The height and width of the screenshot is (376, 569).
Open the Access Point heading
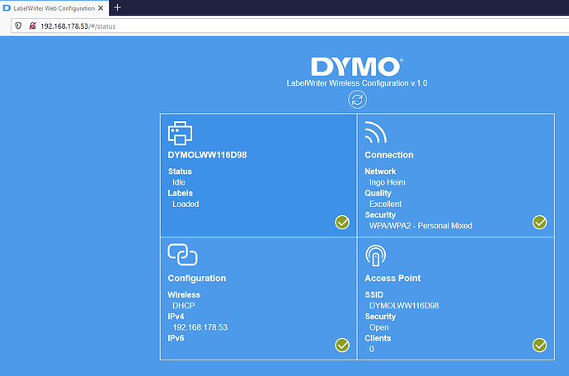[393, 279]
